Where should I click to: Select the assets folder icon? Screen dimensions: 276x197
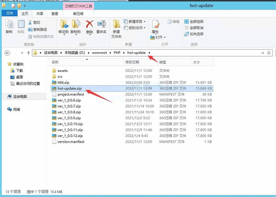(54, 70)
